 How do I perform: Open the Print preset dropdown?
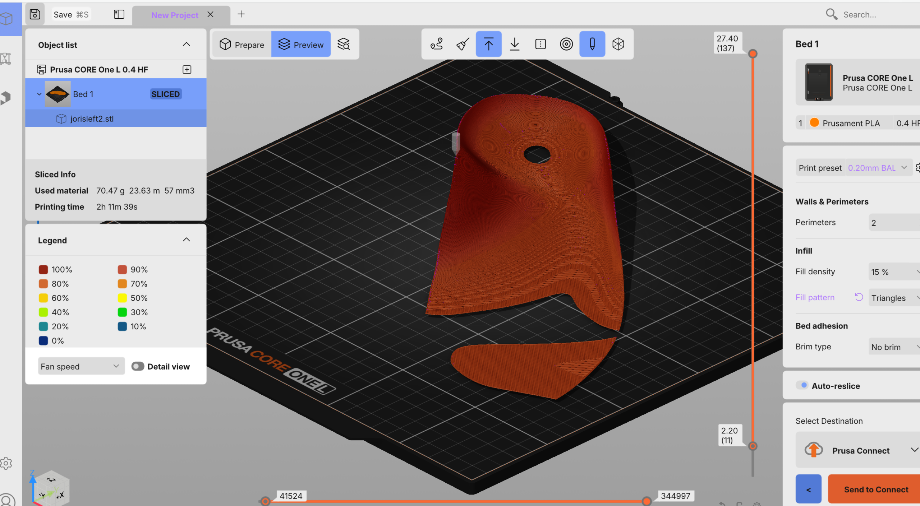(x=878, y=168)
